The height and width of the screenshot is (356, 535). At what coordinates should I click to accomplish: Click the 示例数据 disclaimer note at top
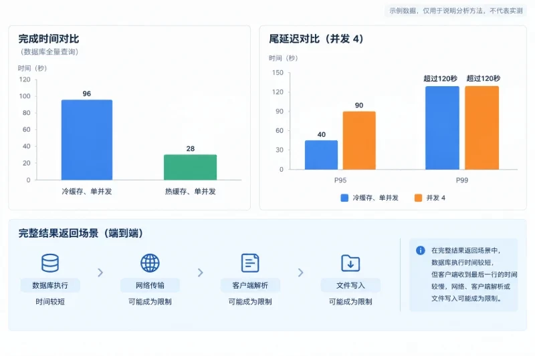[x=456, y=11]
